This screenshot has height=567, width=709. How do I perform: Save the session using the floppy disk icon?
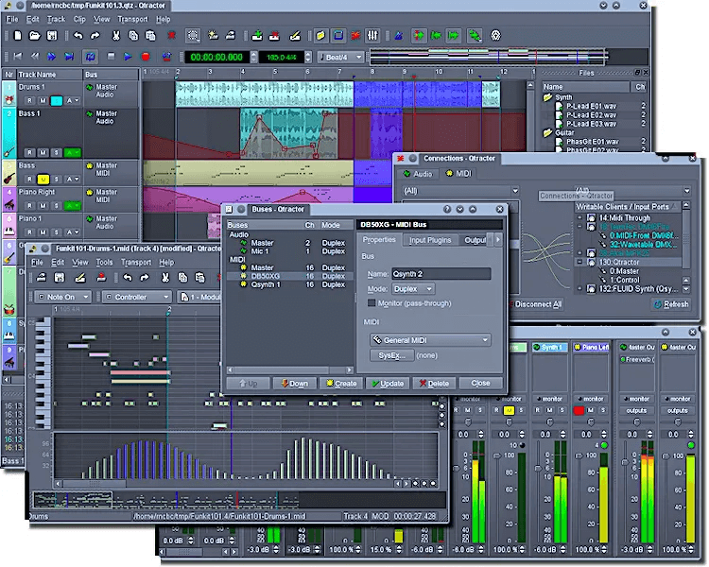[x=52, y=35]
